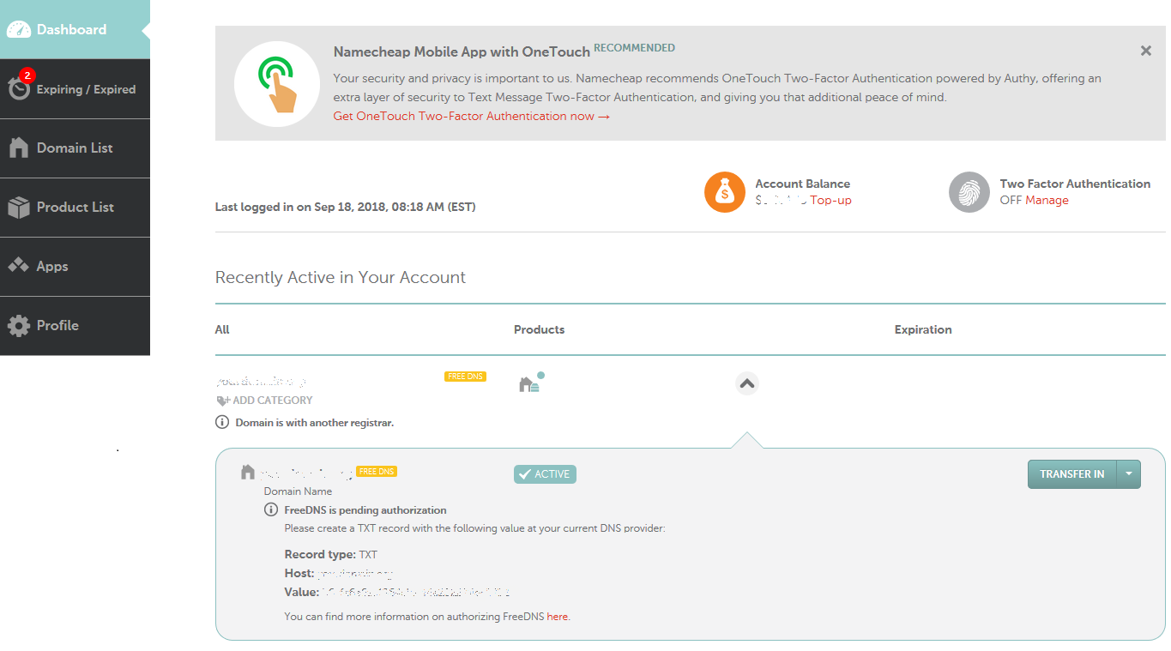Click the Expiration column header
The height and width of the screenshot is (651, 1171).
(923, 329)
